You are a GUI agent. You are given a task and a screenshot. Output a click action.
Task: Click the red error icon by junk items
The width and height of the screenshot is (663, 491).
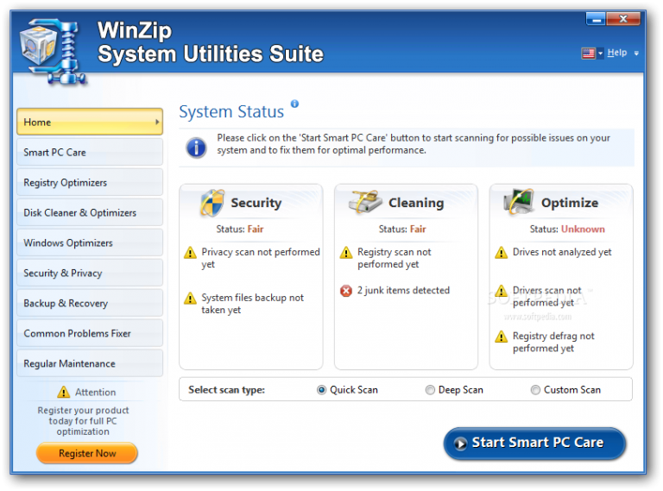click(346, 291)
